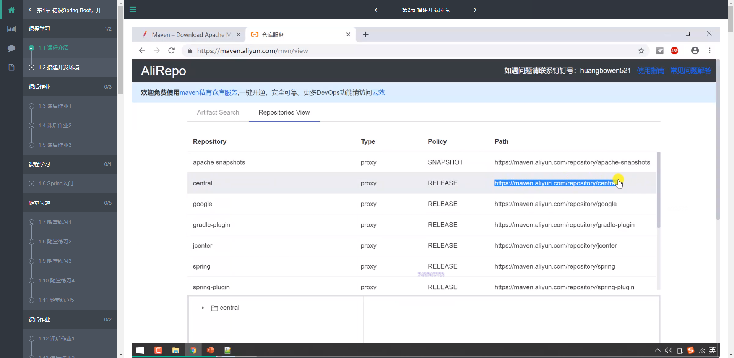Open the home icon in left sidebar
Viewport: 734px width, 358px height.
(x=11, y=10)
